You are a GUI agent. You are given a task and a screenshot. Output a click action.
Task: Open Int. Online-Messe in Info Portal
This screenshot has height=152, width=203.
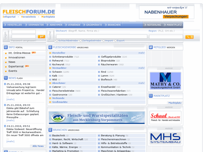coord(19,53)
